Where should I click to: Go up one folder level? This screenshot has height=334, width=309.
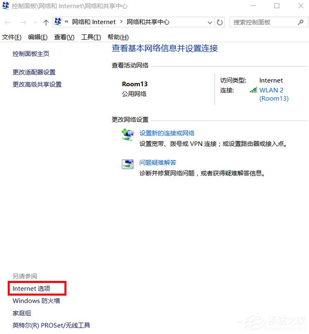coord(46,22)
